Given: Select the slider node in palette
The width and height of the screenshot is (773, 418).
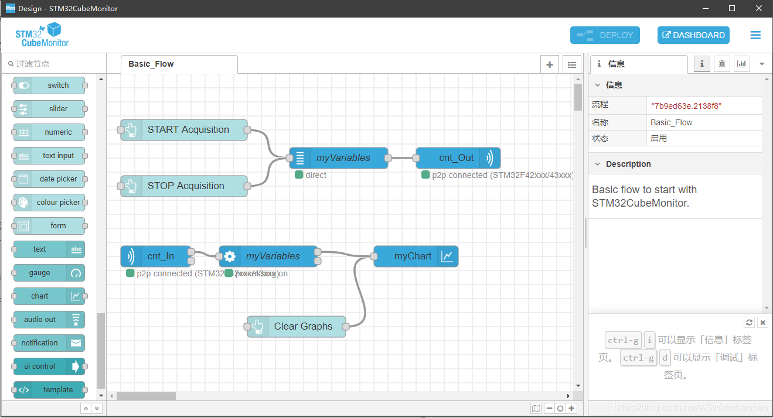Looking at the screenshot, I should (x=50, y=109).
